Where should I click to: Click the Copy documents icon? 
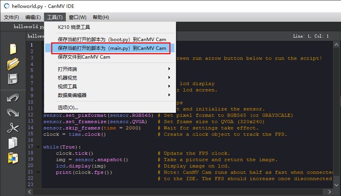tap(13, 143)
